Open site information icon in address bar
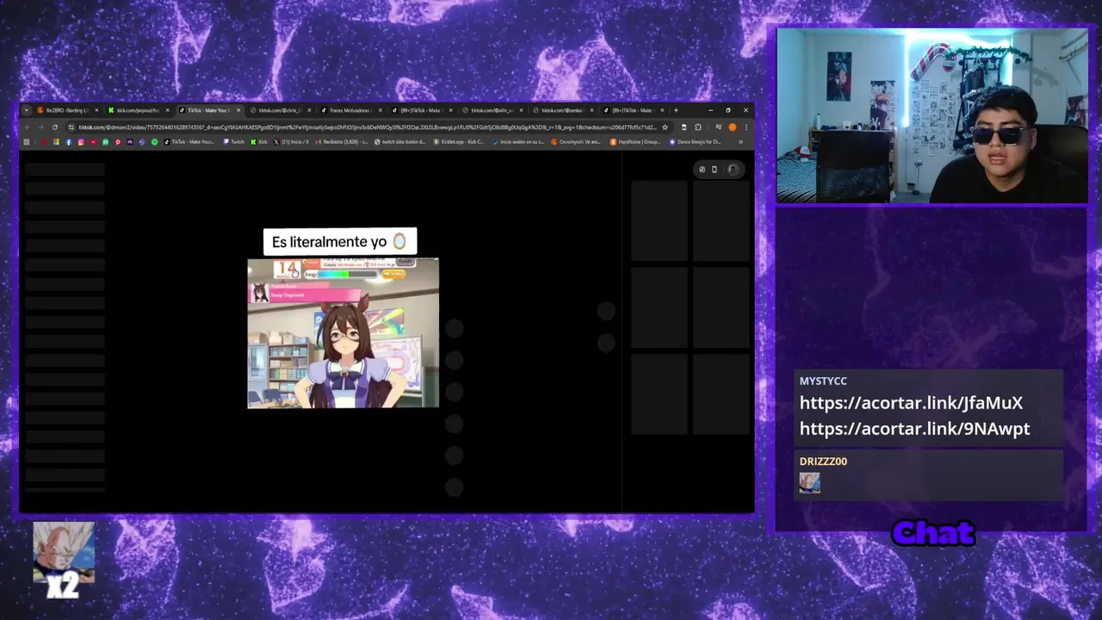This screenshot has width=1102, height=620. click(x=71, y=127)
